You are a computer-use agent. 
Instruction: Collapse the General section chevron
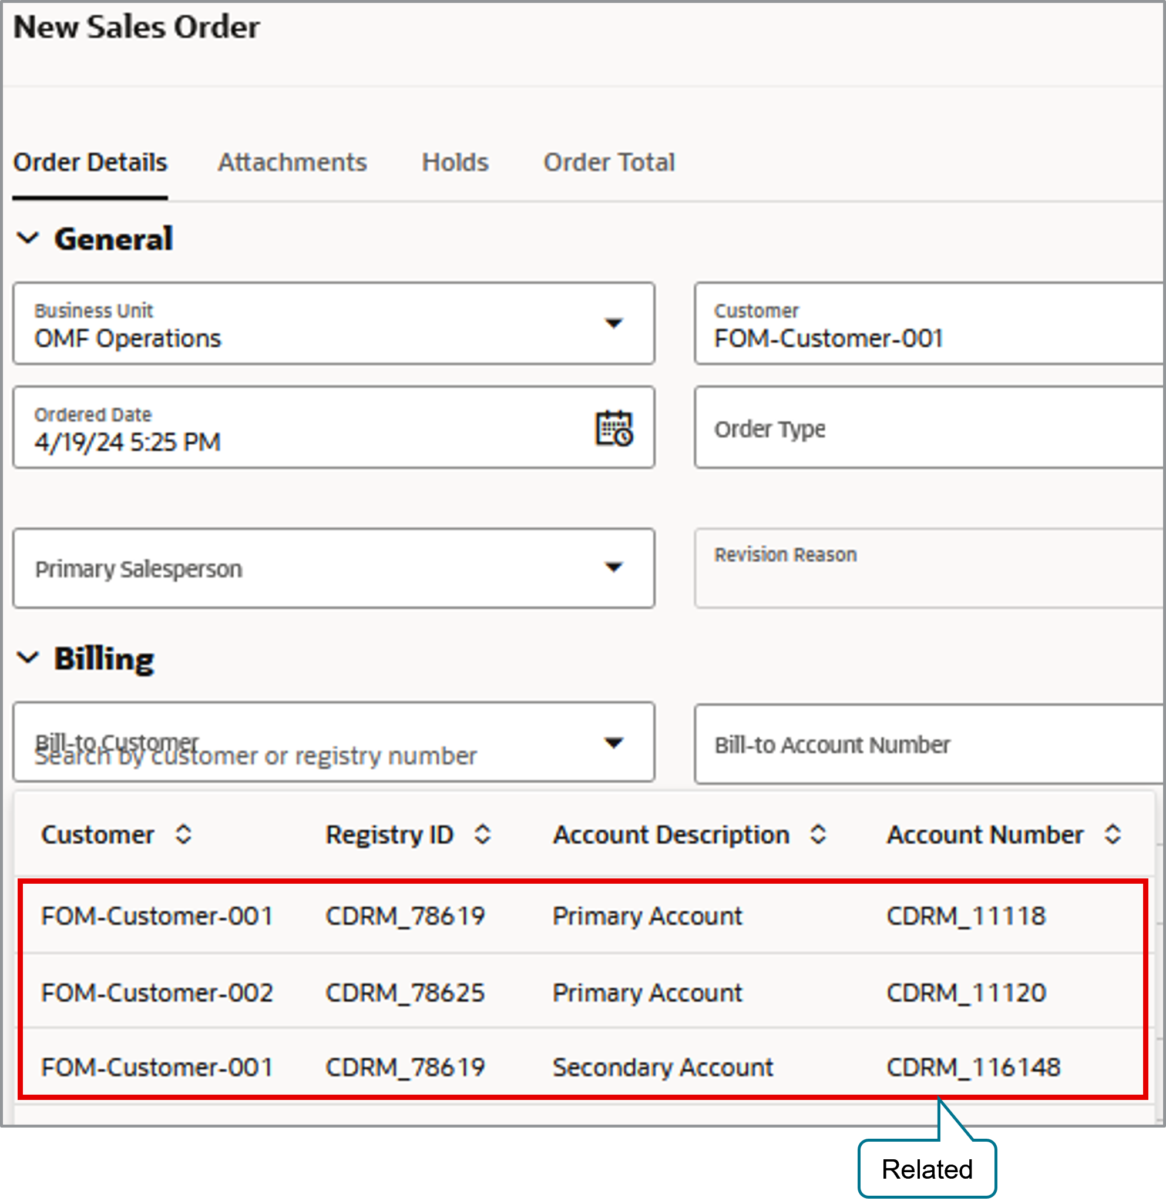[28, 239]
